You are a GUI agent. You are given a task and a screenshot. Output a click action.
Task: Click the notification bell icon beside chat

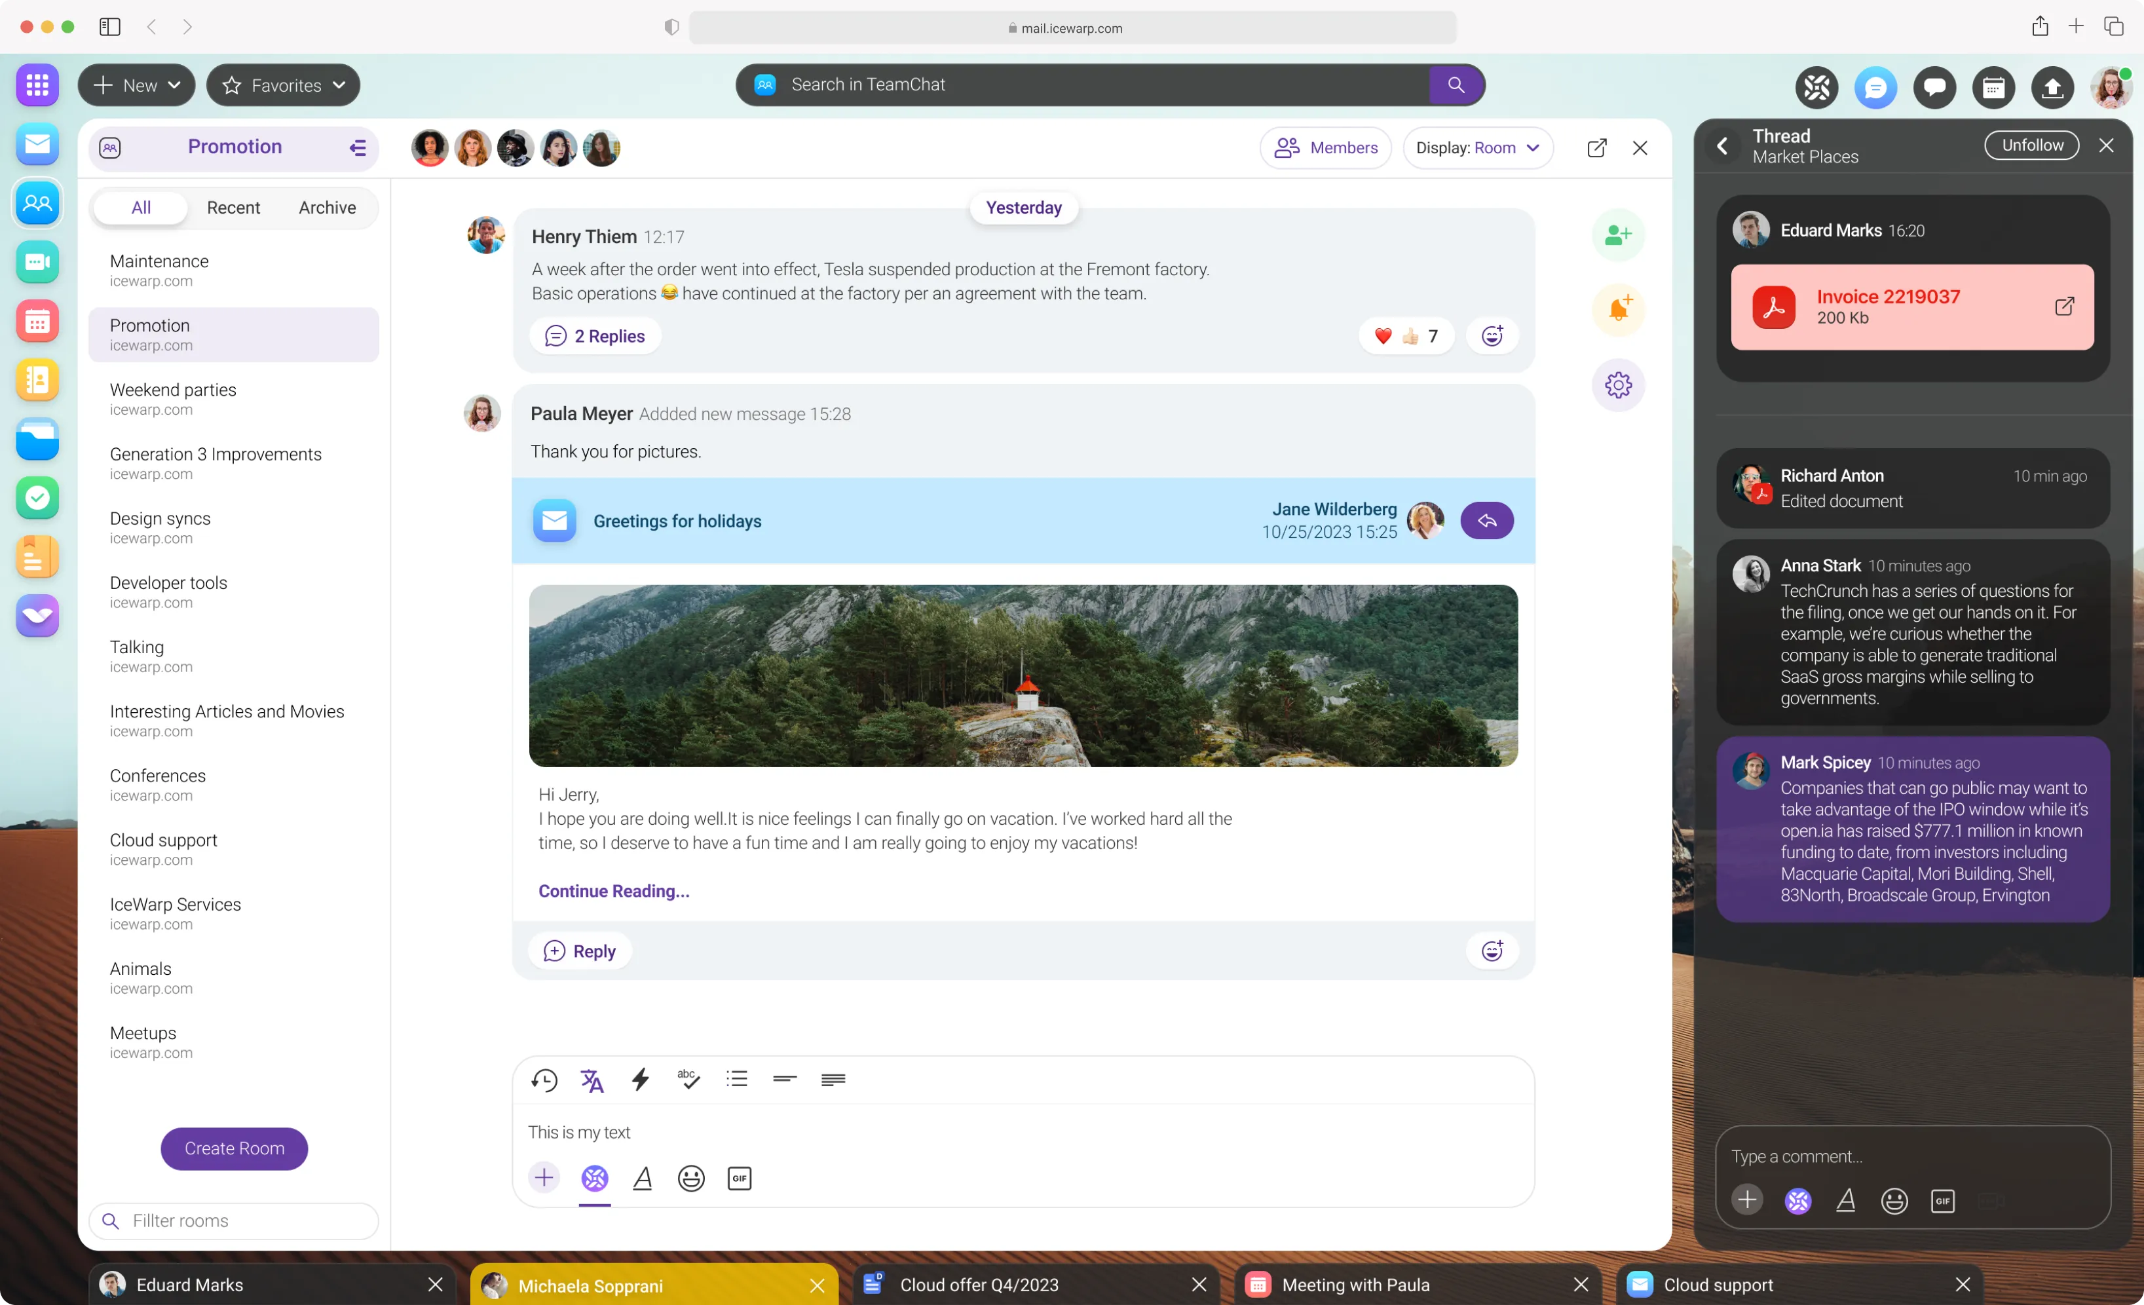click(x=1617, y=310)
